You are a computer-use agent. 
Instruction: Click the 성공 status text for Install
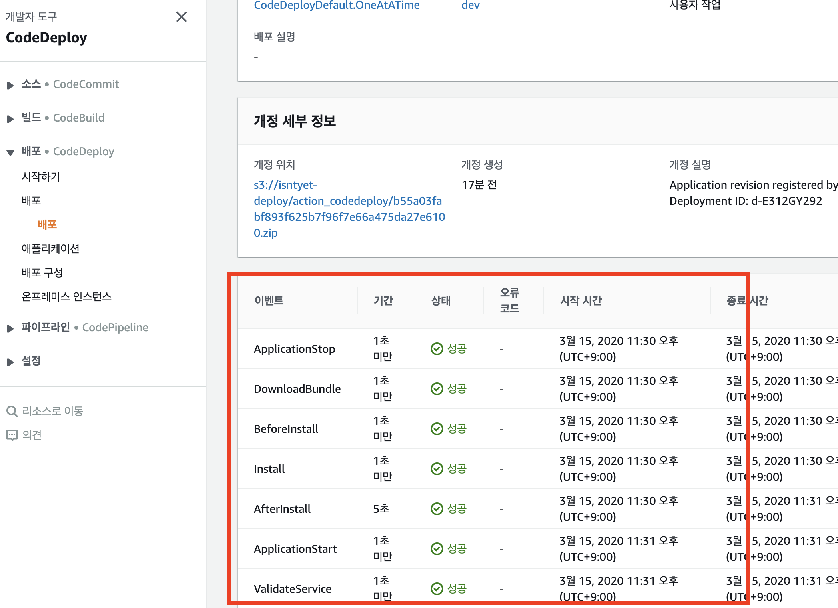click(457, 468)
